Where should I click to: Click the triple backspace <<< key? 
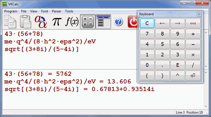click(193, 23)
